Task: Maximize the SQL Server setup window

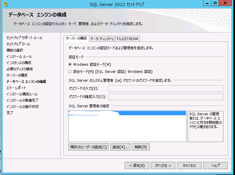Action: (215, 3)
